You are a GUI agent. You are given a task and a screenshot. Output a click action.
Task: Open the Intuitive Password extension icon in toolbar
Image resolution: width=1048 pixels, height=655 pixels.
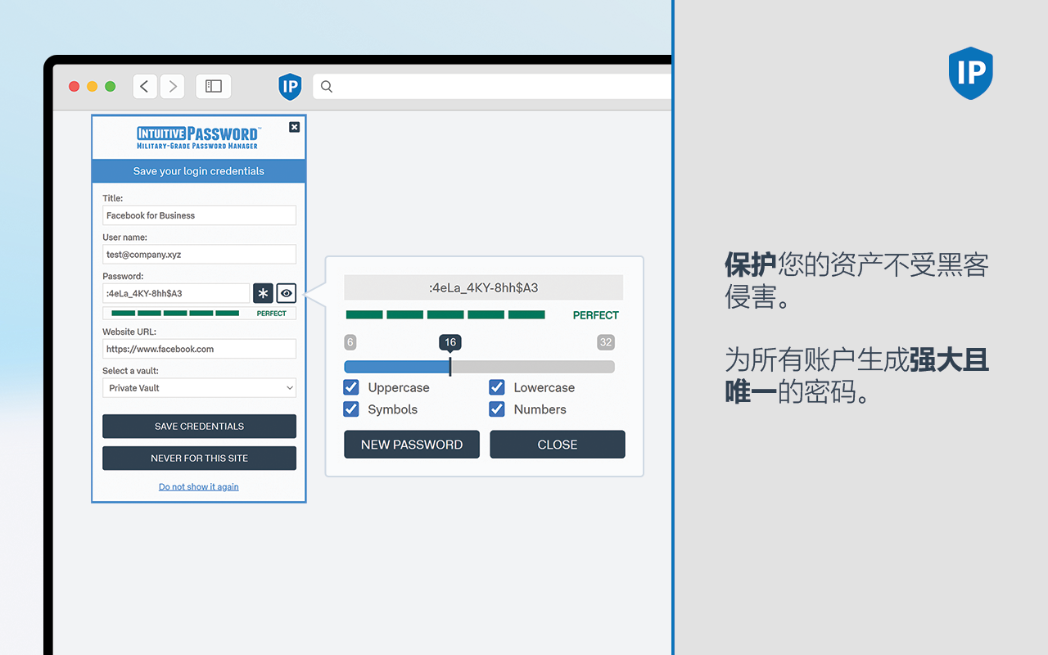click(290, 86)
